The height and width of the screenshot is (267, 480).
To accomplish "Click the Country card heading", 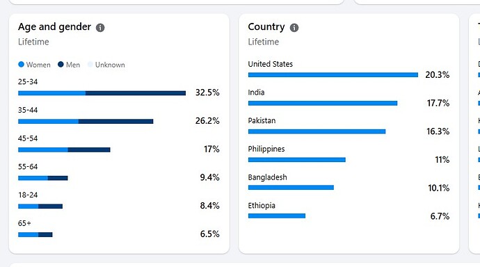I will pyautogui.click(x=266, y=27).
